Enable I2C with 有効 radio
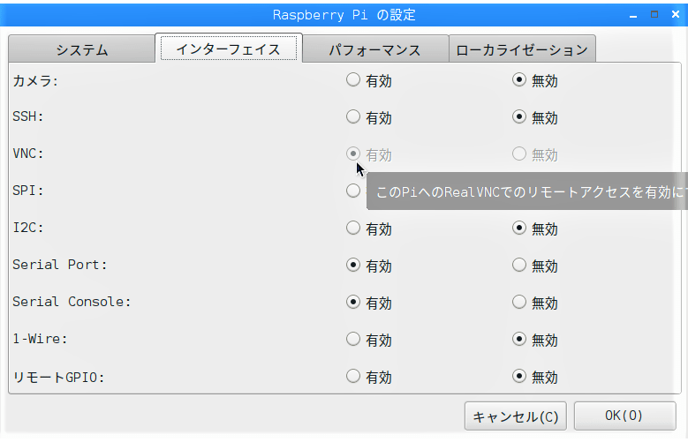This screenshot has height=442, width=688. 353,228
